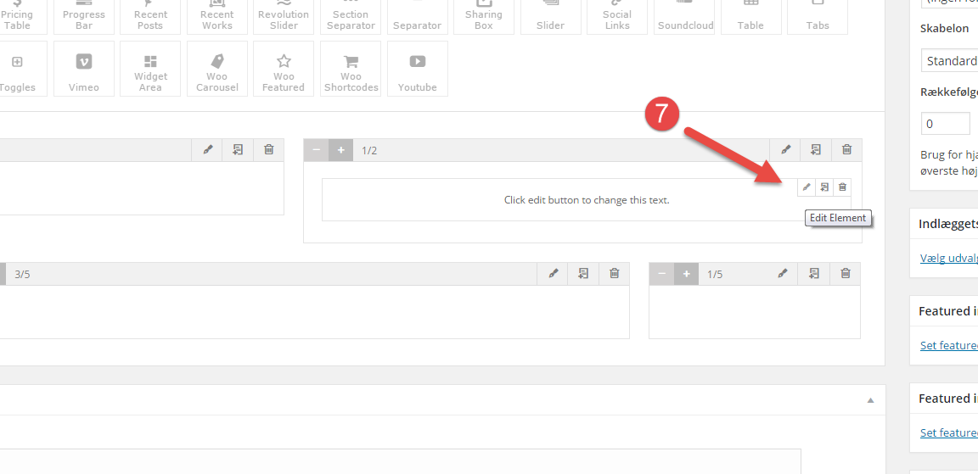Add a Section Separator element

(351, 17)
